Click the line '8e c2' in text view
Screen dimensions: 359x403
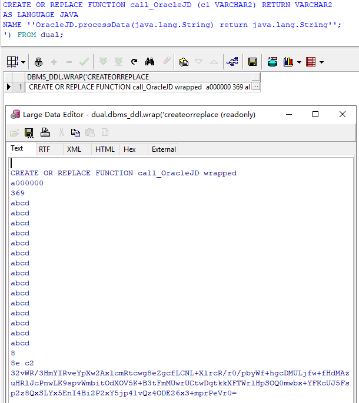point(22,363)
